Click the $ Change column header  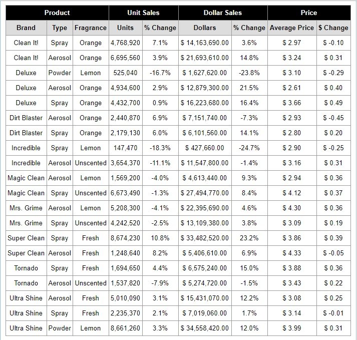coord(333,28)
